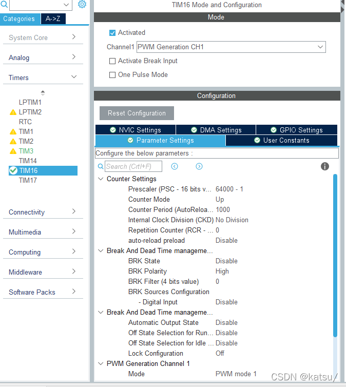This screenshot has width=346, height=387.
Task: Open the settings gear icon
Action: (82, 4)
